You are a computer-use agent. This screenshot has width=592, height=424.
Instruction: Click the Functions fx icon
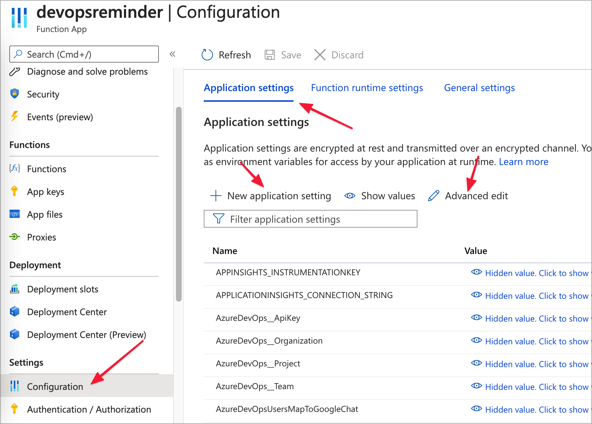click(x=15, y=168)
